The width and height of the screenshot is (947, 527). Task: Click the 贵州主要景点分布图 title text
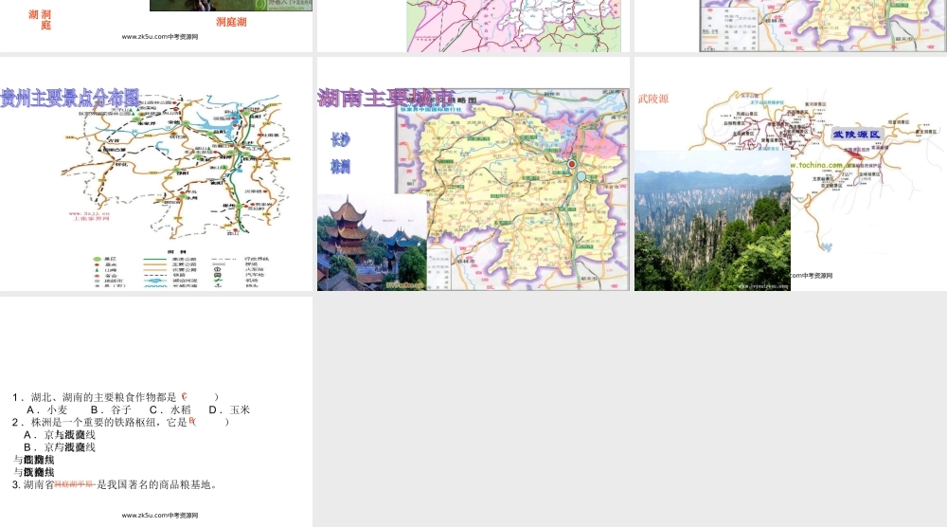[x=70, y=98]
